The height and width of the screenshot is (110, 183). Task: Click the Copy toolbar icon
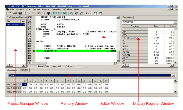(x=34, y=13)
